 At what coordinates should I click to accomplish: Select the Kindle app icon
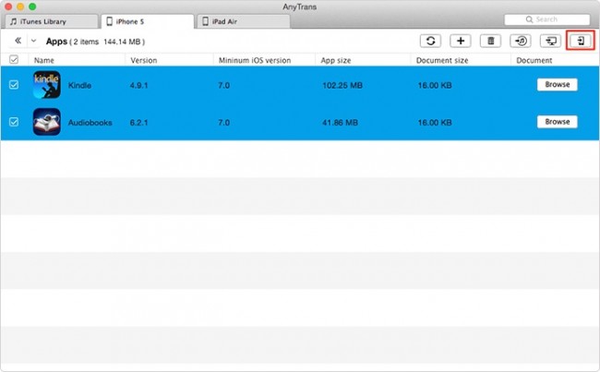[x=46, y=85]
